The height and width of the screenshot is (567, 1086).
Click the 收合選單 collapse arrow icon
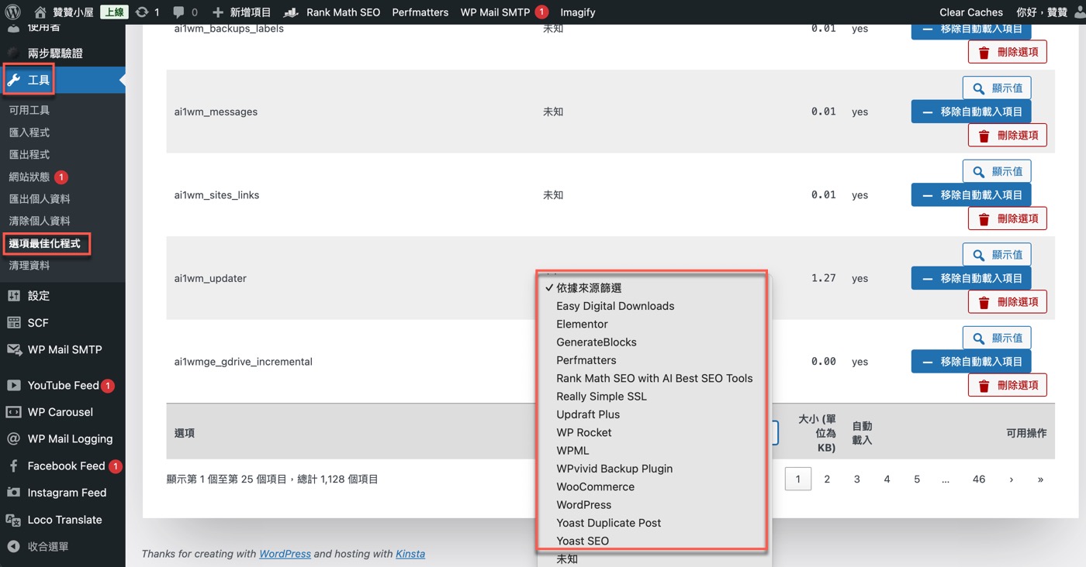(13, 546)
